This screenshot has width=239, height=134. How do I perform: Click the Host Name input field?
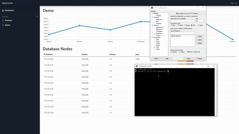183,21
